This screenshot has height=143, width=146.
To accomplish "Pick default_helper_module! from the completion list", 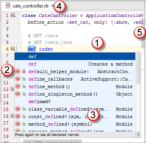I will [x=75, y=71].
